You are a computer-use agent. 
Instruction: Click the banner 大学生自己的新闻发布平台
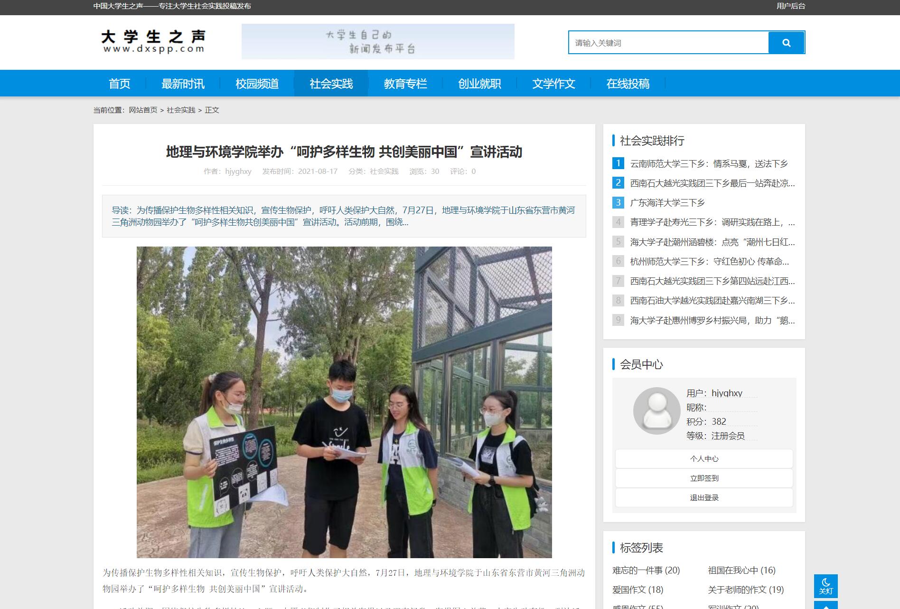pos(378,42)
